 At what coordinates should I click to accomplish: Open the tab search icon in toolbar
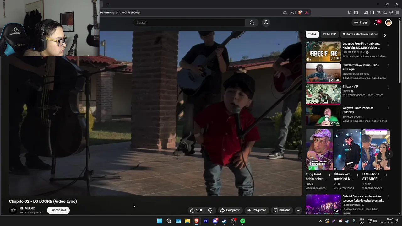pyautogui.click(x=356, y=13)
